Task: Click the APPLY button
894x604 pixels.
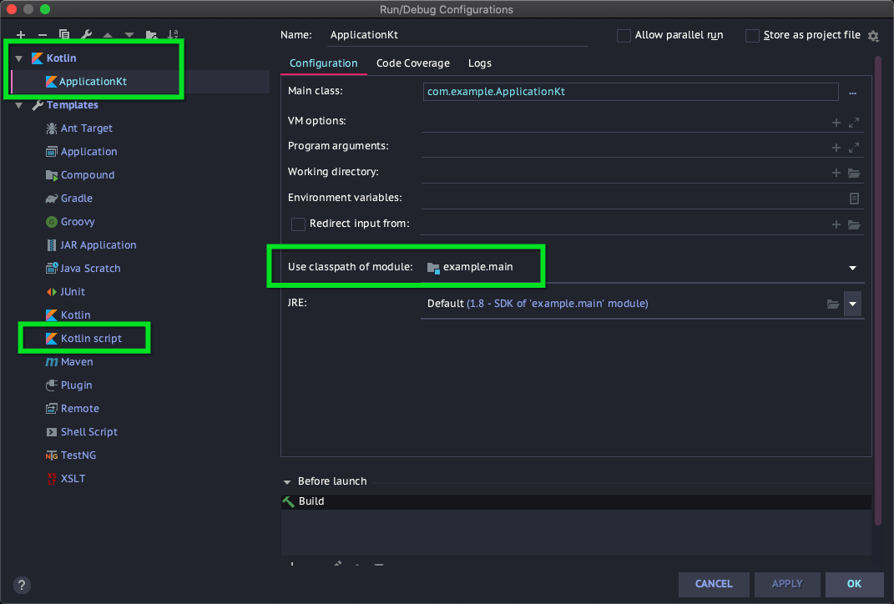Action: pos(787,584)
